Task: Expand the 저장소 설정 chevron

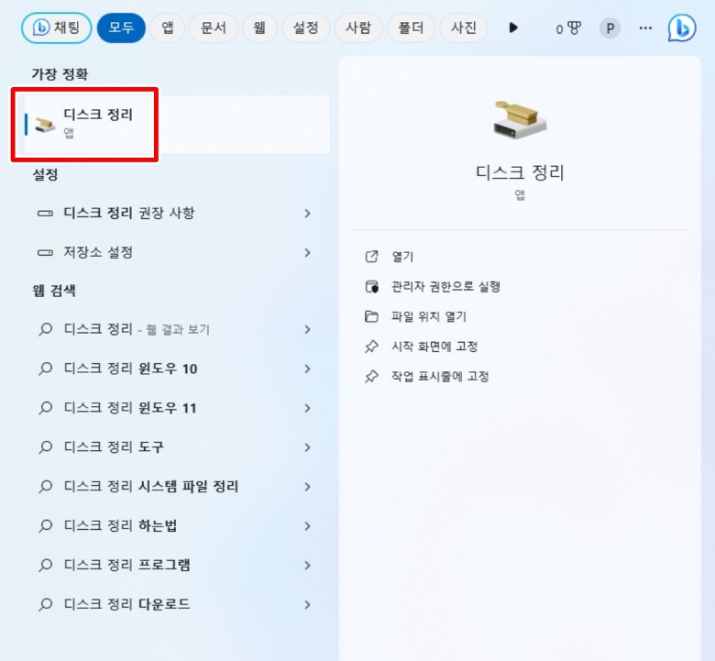Action: [x=308, y=253]
